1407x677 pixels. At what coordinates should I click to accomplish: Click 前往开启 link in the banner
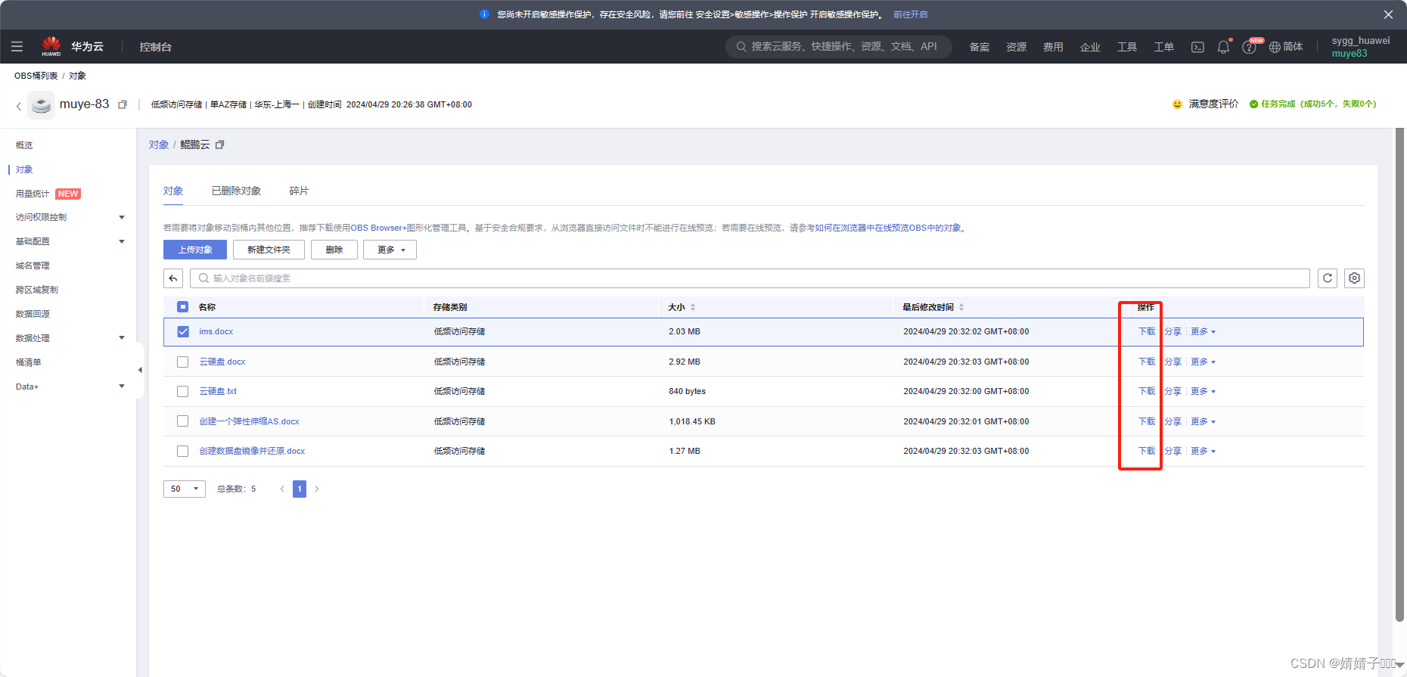click(910, 14)
